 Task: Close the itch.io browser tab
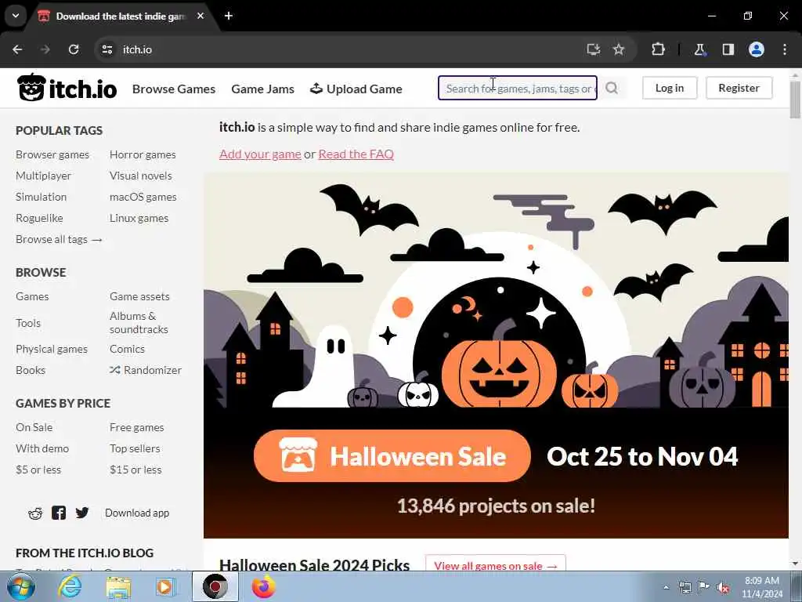[200, 16]
